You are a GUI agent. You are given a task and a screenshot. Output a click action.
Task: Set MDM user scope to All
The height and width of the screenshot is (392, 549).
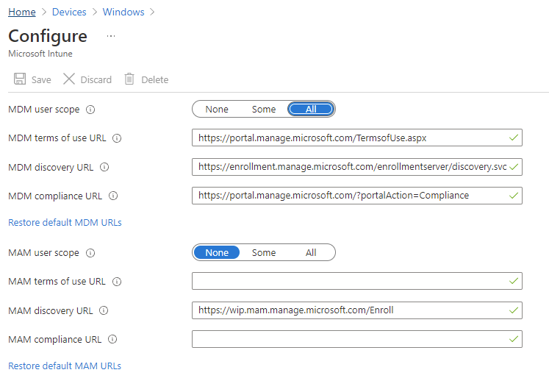click(311, 110)
